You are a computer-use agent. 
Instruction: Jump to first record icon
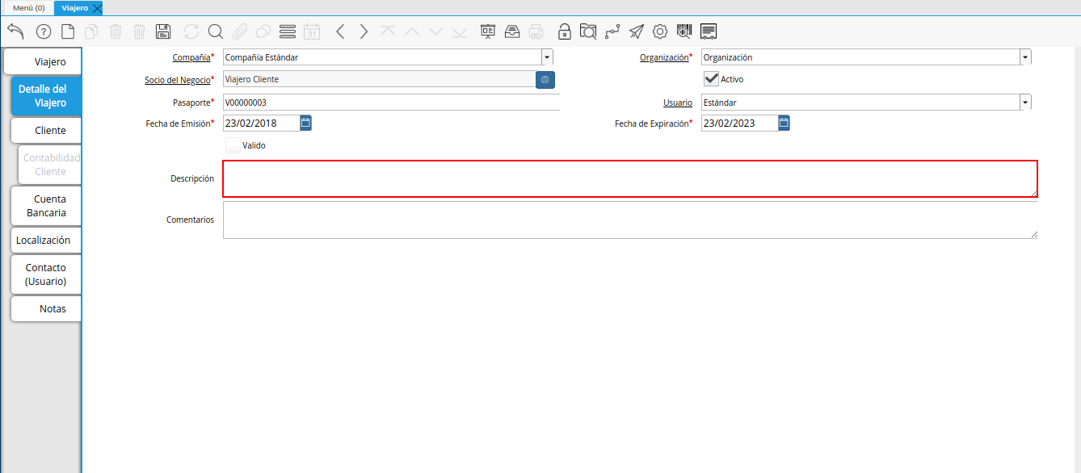[388, 31]
